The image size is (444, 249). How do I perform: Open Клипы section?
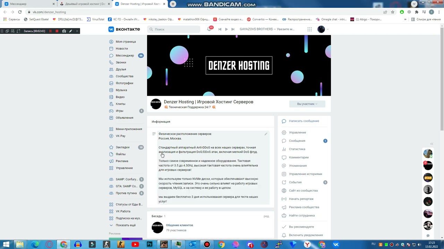tap(120, 104)
